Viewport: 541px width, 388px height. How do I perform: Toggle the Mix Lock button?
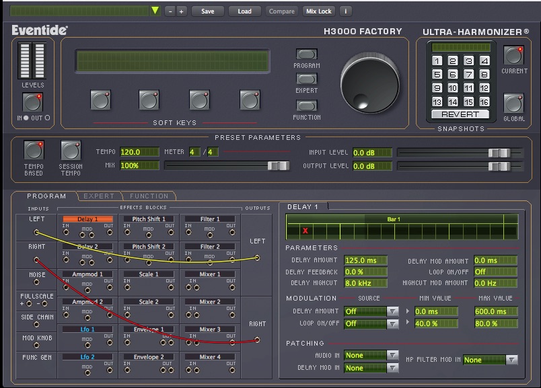point(319,11)
